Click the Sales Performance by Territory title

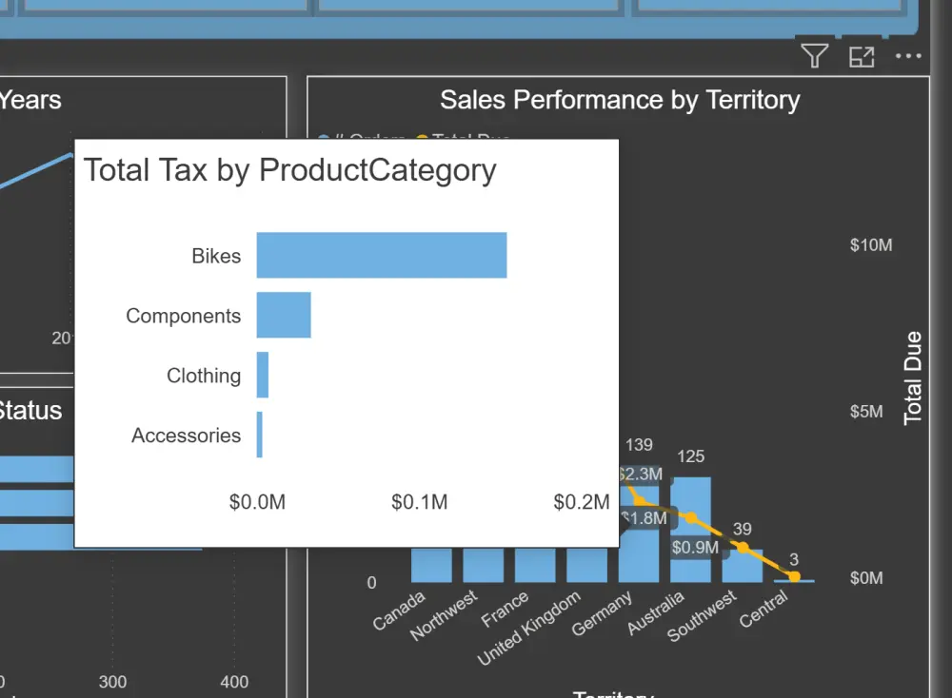(x=620, y=100)
